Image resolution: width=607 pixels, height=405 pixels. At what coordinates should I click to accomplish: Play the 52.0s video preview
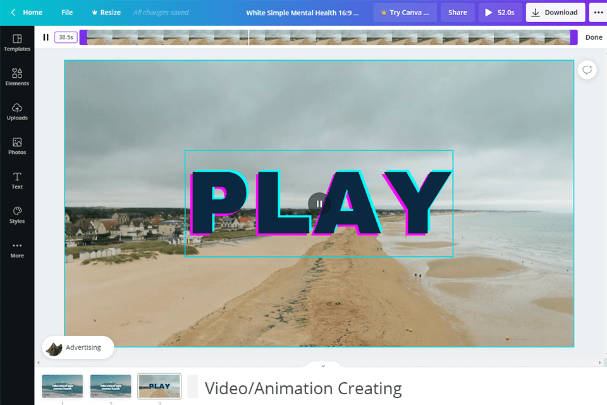tap(500, 13)
